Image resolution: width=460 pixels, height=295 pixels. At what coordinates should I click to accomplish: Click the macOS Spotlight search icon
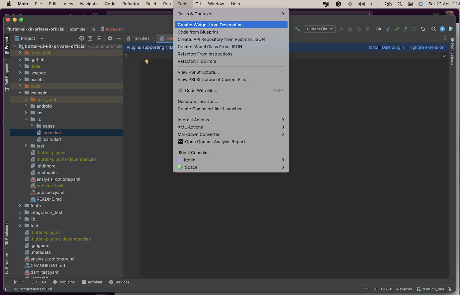(400, 4)
